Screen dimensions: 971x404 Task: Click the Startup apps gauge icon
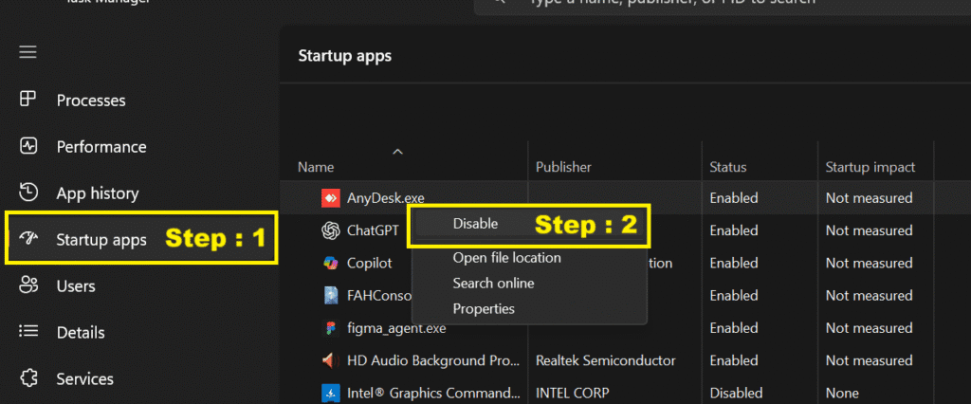28,239
